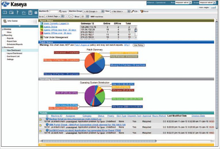Sort tickets by Machine ID column
Image resolution: width=220 pixels, height=149 pixels.
(56, 116)
